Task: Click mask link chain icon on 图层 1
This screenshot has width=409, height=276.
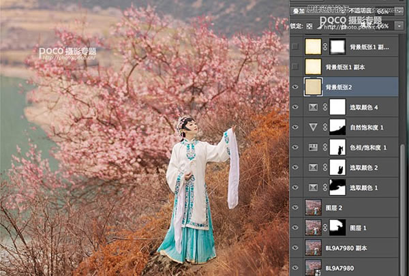Action: [x=325, y=228]
